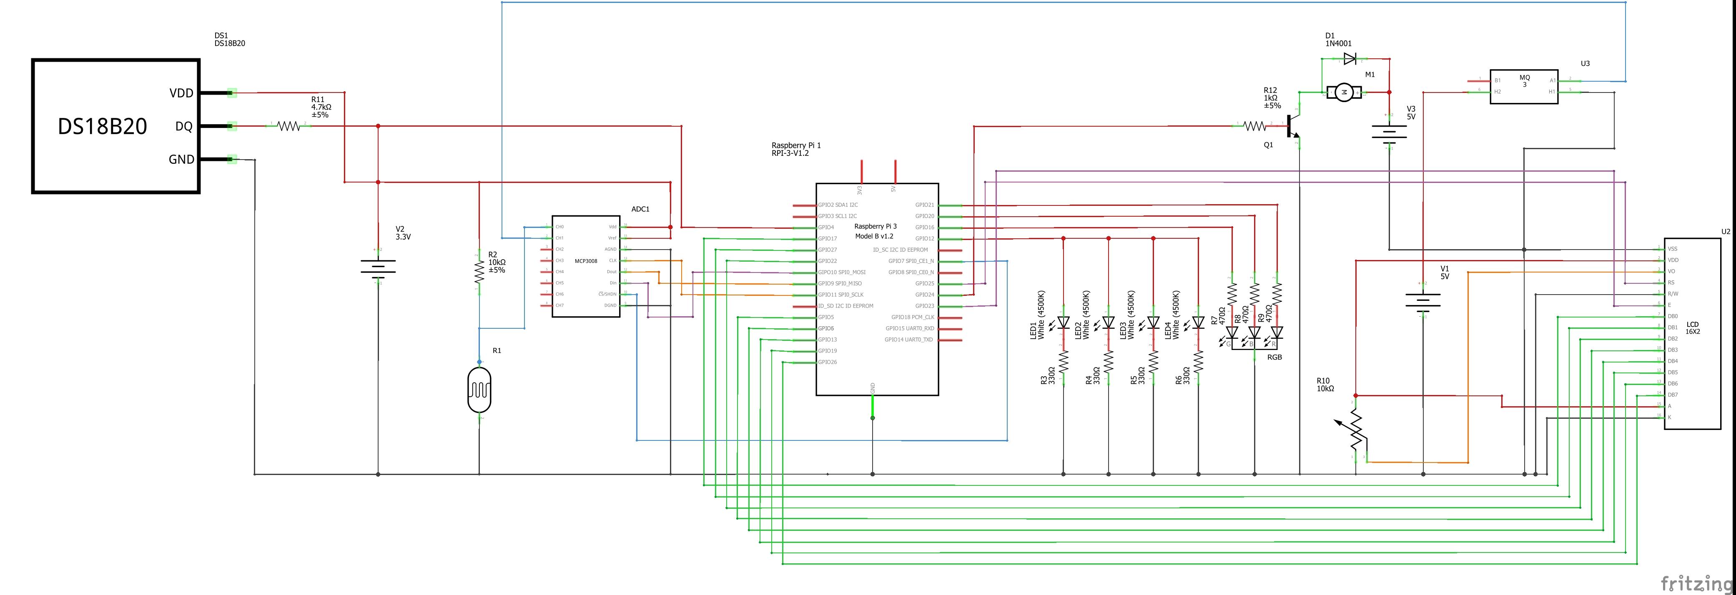Click the R9 470Ω resistor symbol
Image resolution: width=1736 pixels, height=595 pixels.
point(1277,295)
